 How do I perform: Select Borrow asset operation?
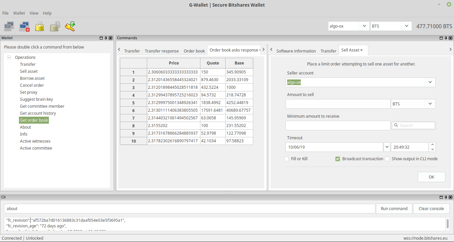tap(32, 78)
